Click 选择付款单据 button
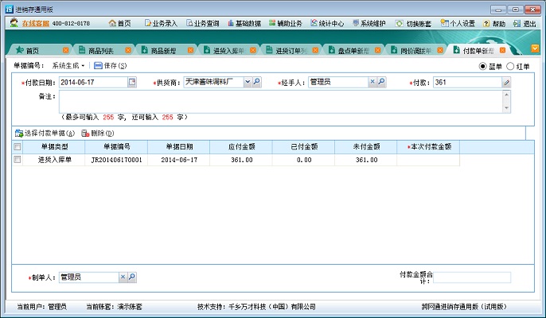 45,133
